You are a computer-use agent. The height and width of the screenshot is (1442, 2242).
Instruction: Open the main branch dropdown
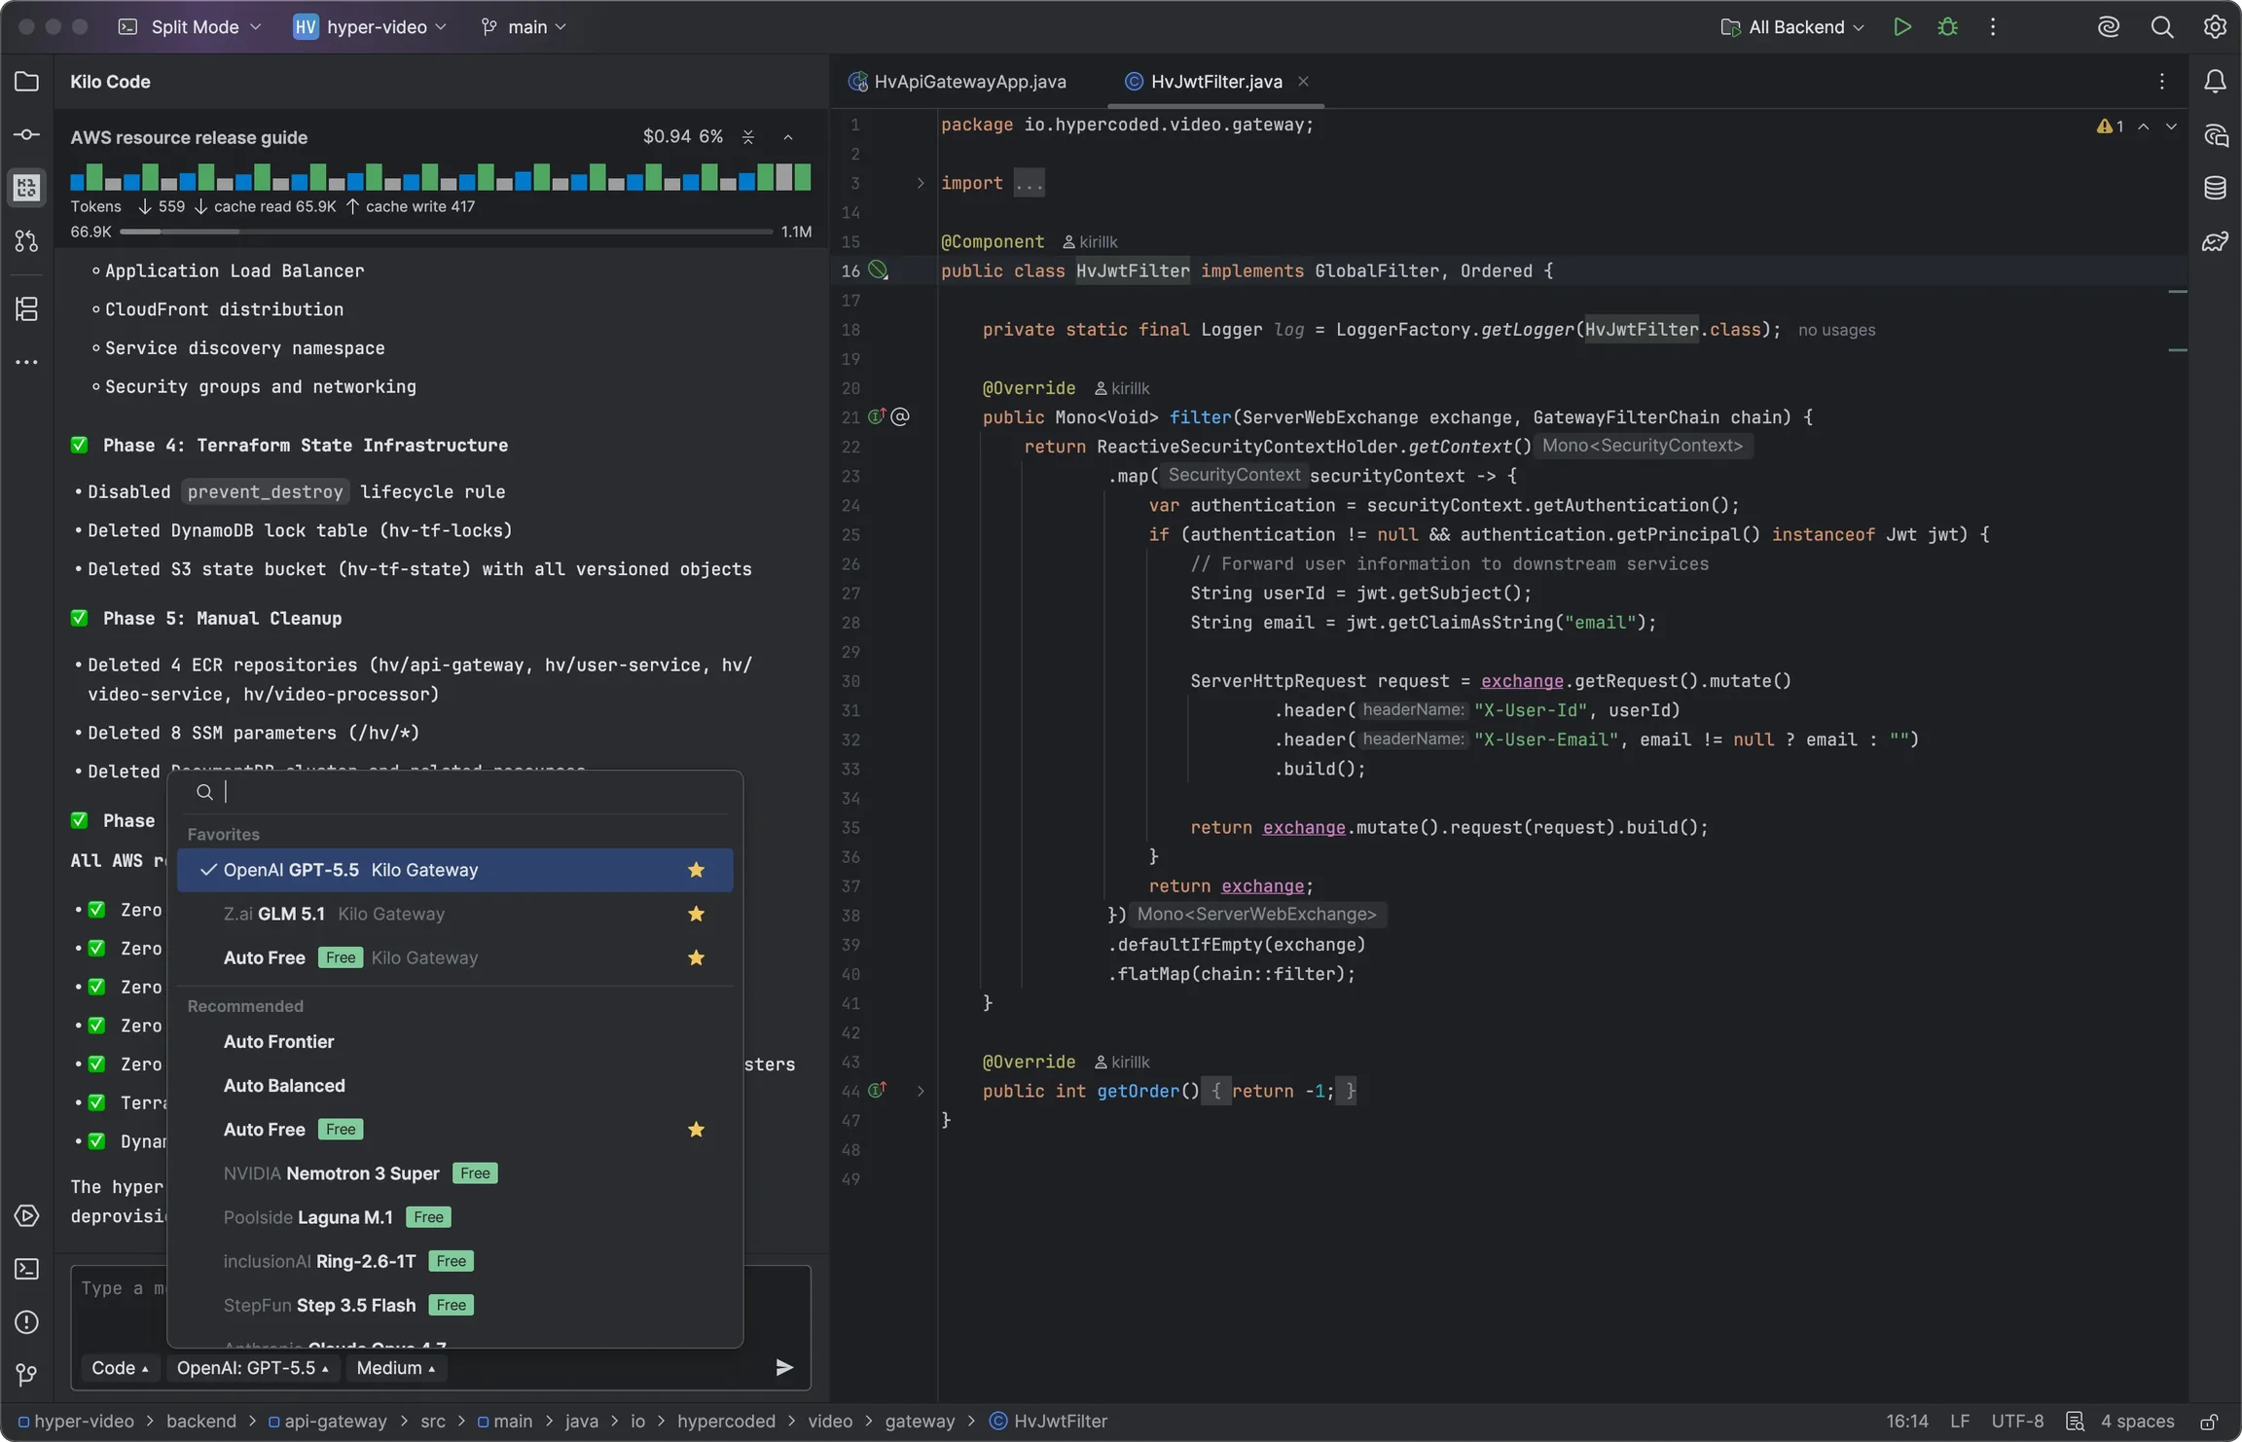click(524, 27)
